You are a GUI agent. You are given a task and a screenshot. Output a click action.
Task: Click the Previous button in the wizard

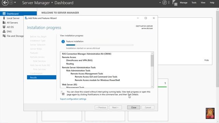point(101,107)
